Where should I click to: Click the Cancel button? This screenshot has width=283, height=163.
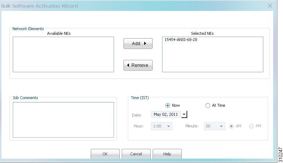[136, 154]
